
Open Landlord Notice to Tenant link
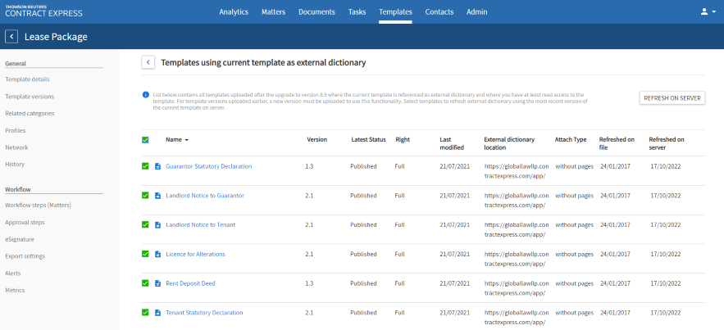click(x=200, y=225)
